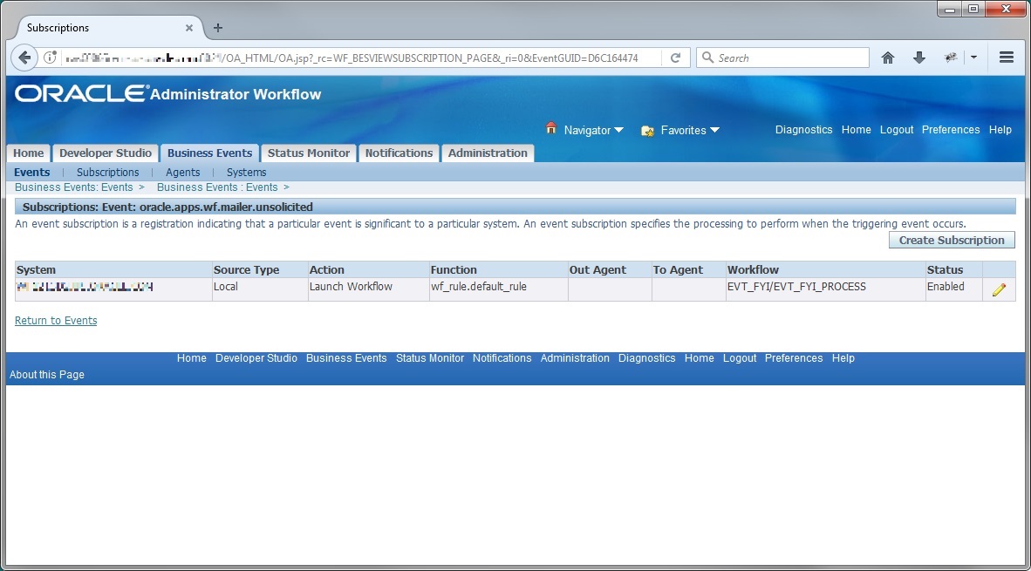Click Preferences in footer
Viewport: 1031px width, 571px height.
pos(794,358)
